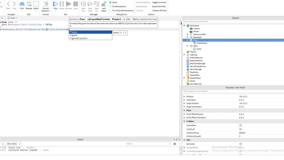Click Expand All Folds action

coord(159,7)
